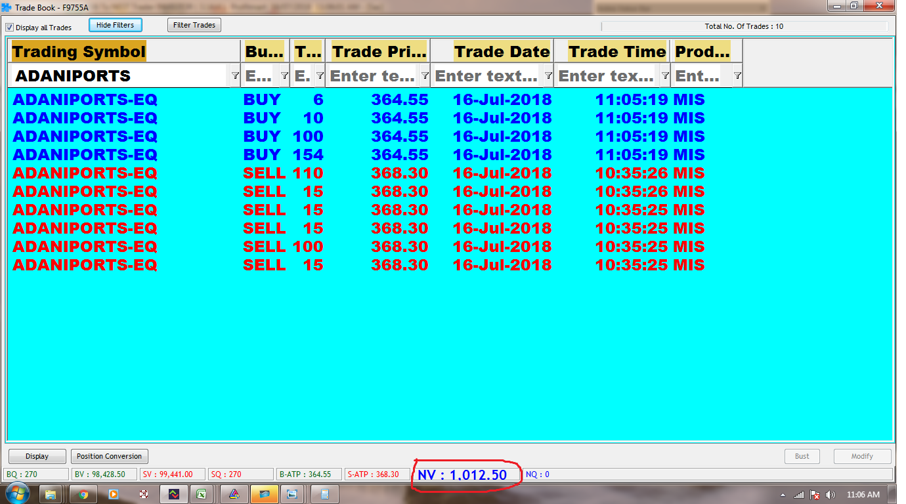Click status entry NQ : 0
Image resolution: width=906 pixels, height=504 pixels.
coord(538,474)
